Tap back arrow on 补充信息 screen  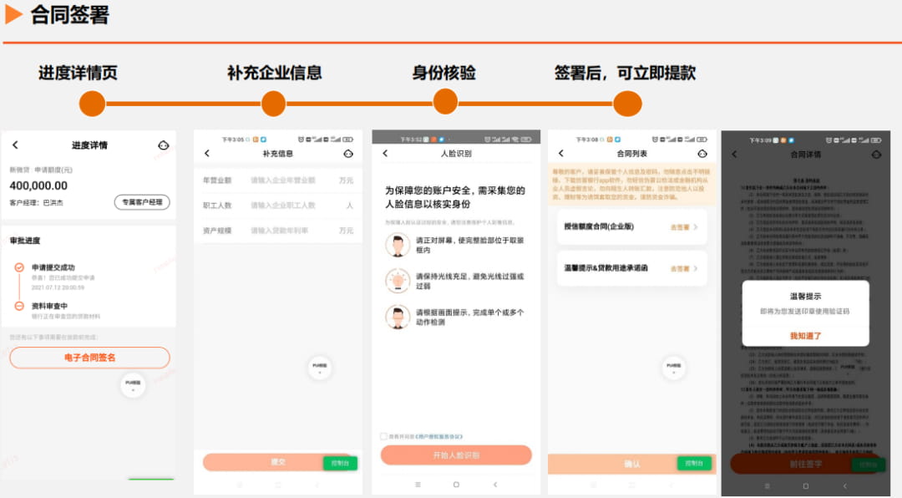click(207, 154)
